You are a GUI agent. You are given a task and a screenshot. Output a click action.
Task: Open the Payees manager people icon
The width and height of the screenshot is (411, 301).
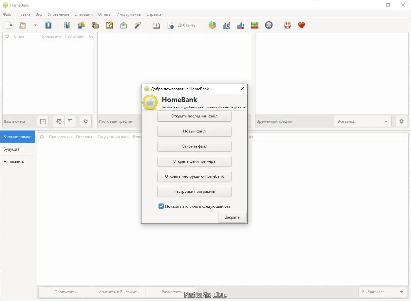click(81, 25)
